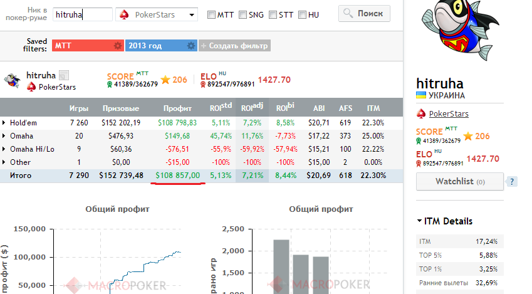Image resolution: width=532 pixels, height=294 pixels.
Task: Click the PokerStars spade icon under hitruha
Action: 31,87
